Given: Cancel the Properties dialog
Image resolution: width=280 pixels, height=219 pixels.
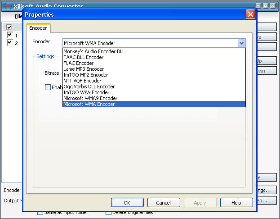Looking at the screenshot, I should [x=164, y=203].
